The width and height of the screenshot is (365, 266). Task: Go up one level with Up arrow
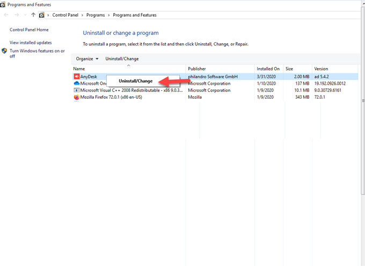33,15
